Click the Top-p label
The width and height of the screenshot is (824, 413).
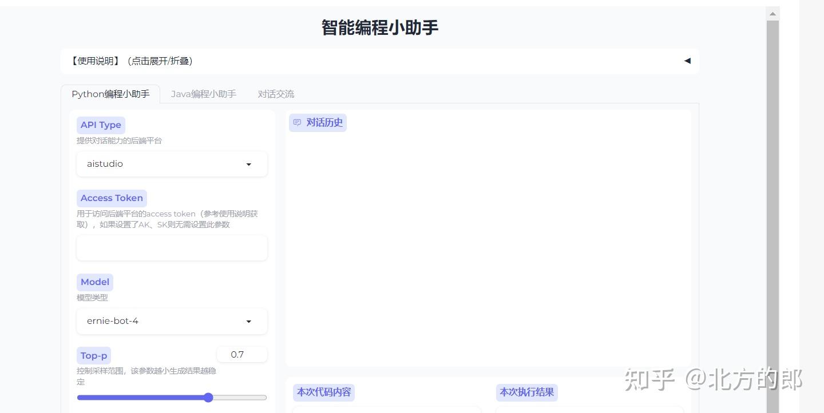click(94, 355)
